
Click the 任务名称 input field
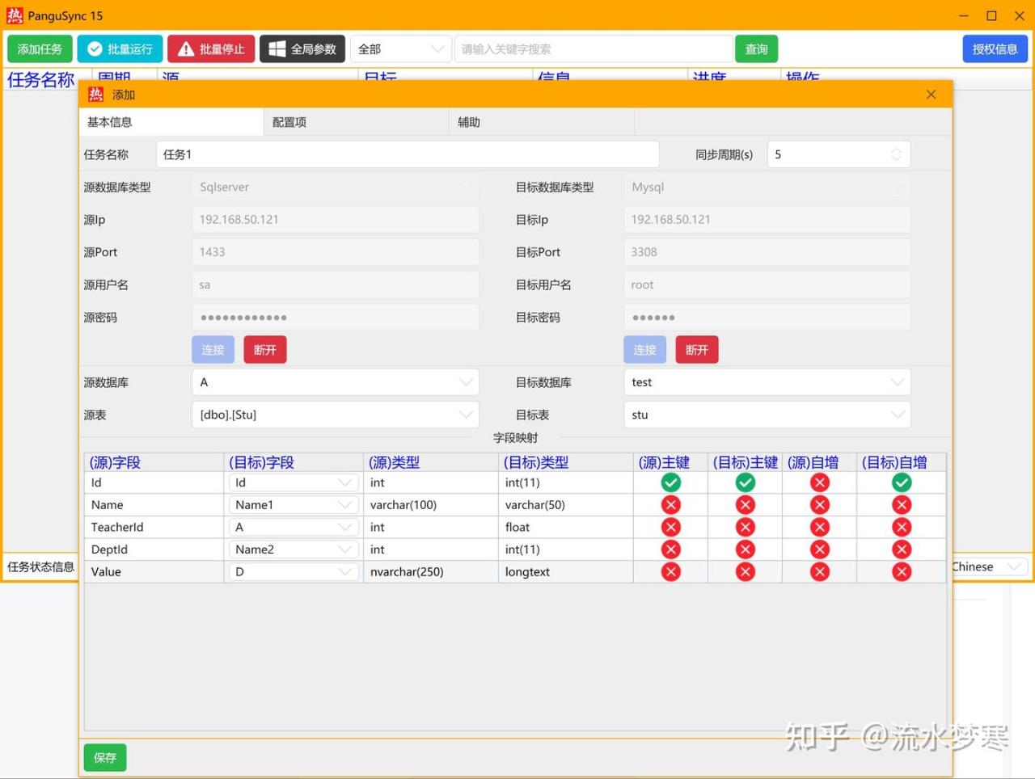(407, 154)
